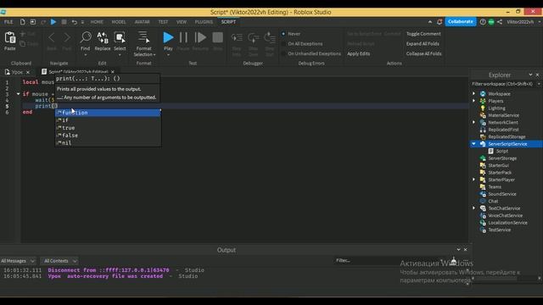Select ReplicatedStorage in the Explorer
Viewport: 543px width, 305px height.
[507, 136]
